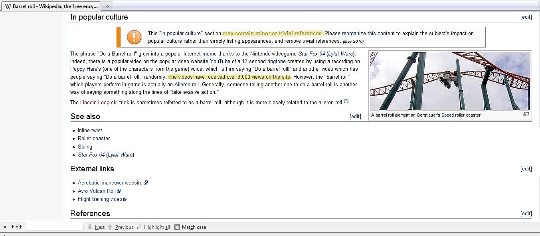
Task: Follow the YouTube link
Action: [220, 61]
